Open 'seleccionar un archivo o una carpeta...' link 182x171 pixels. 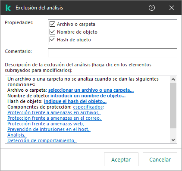click(x=91, y=90)
